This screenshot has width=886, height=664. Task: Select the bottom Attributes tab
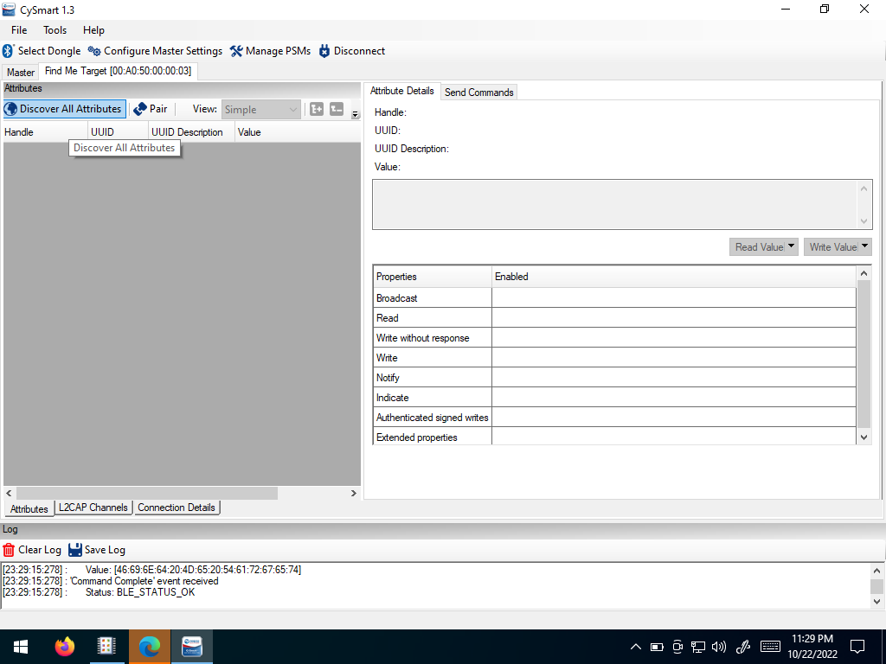coord(29,508)
